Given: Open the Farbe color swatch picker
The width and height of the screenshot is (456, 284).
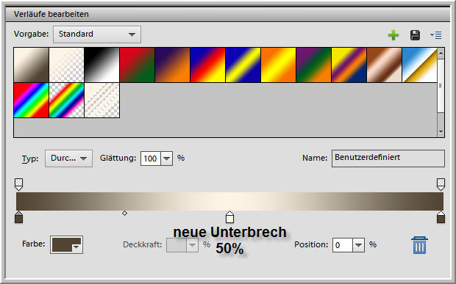Looking at the screenshot, I should click(67, 245).
